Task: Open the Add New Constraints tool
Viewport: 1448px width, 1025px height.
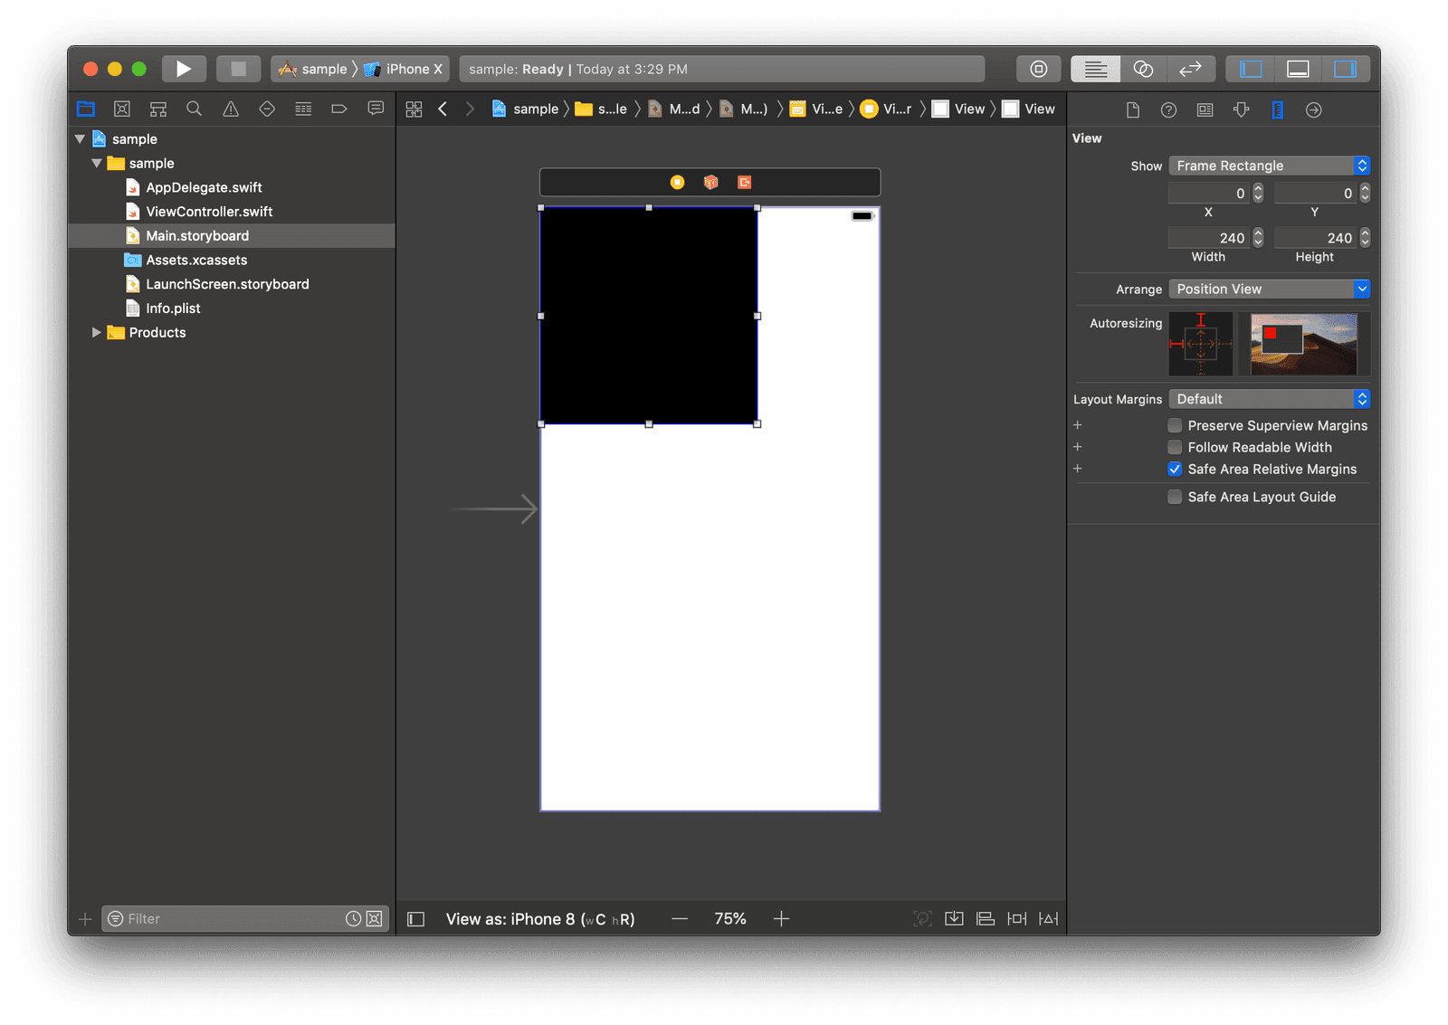Action: point(1017,919)
